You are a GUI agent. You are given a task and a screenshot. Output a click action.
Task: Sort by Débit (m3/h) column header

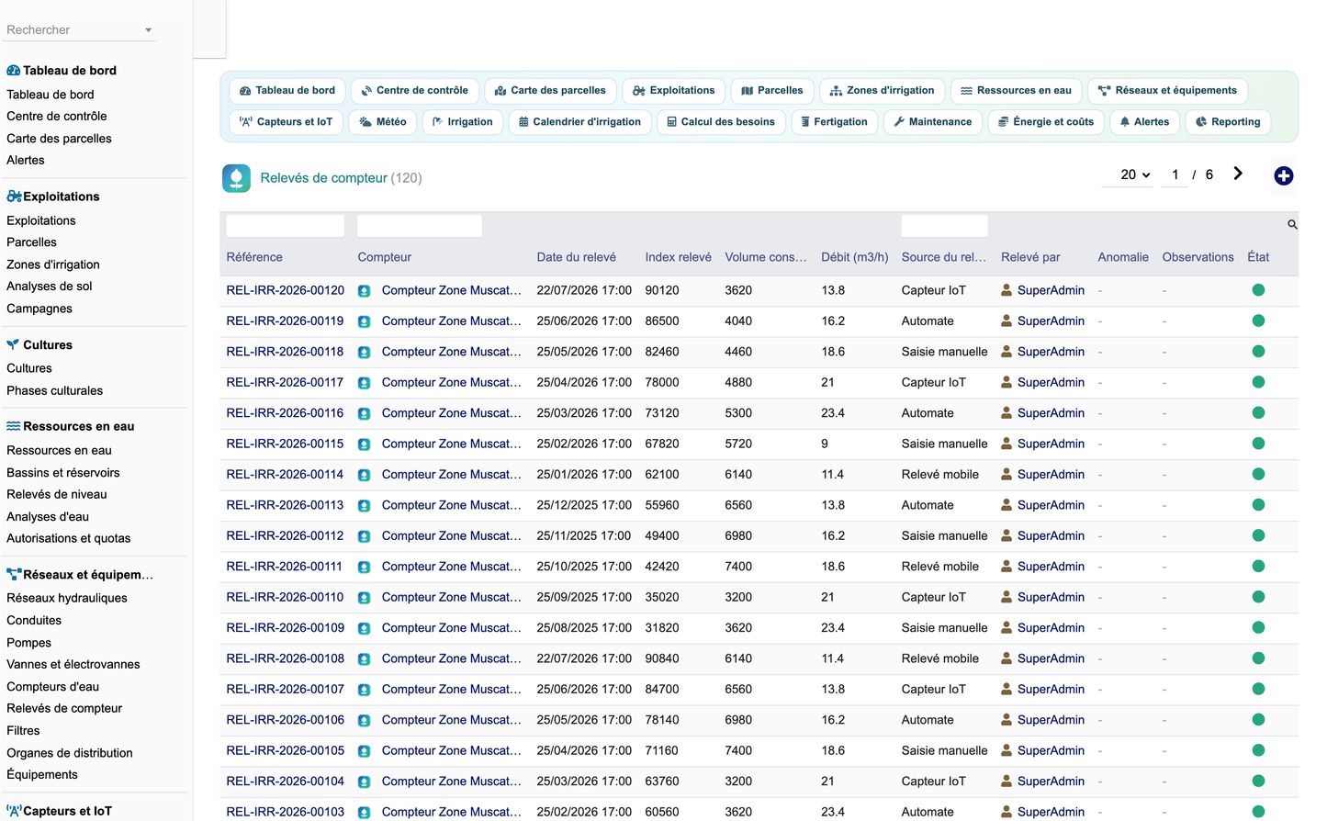[854, 257]
